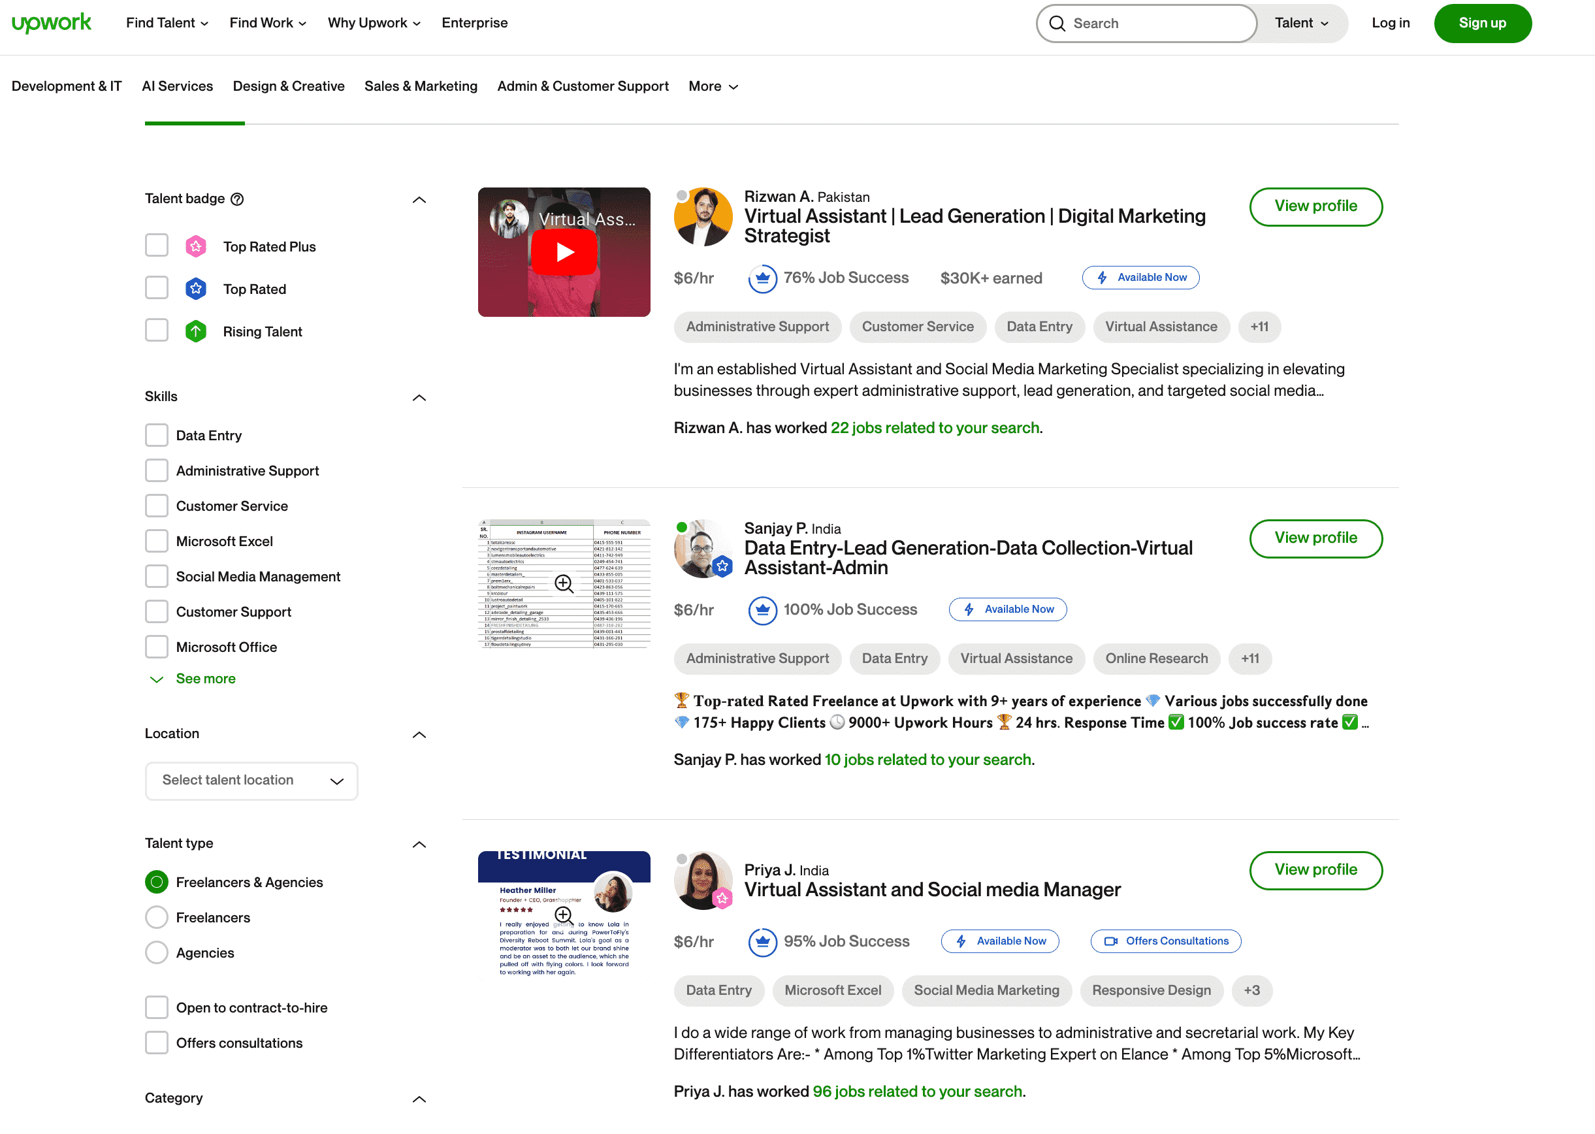View Priya J.'s profile
This screenshot has height=1134, width=1595.
1316,870
